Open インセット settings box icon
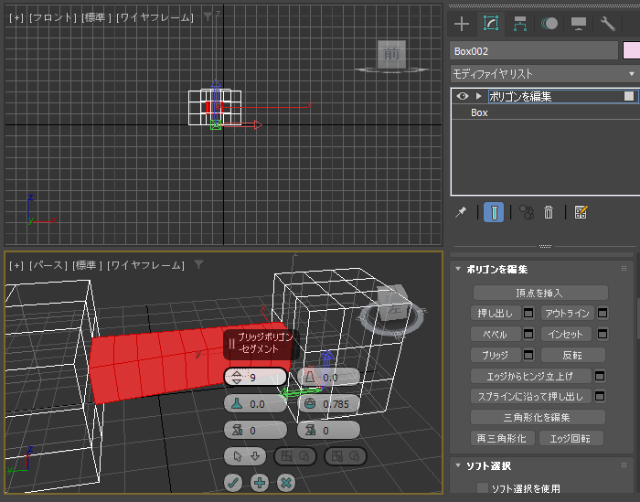640x502 pixels. (603, 335)
